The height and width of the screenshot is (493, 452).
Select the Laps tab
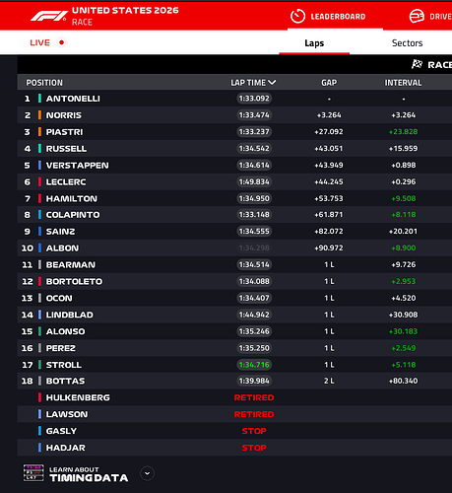coord(314,43)
